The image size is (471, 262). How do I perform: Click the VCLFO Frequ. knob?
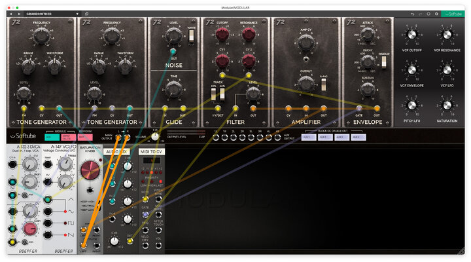(x=65, y=164)
